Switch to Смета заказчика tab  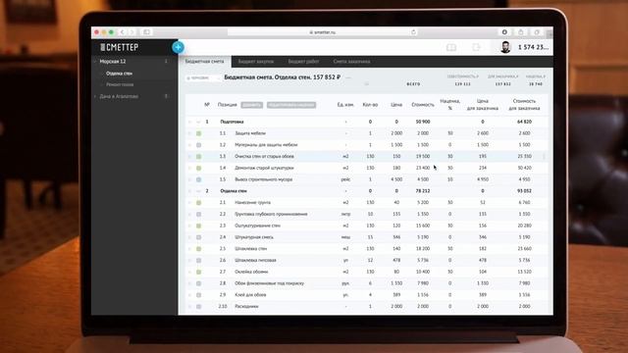tap(351, 62)
